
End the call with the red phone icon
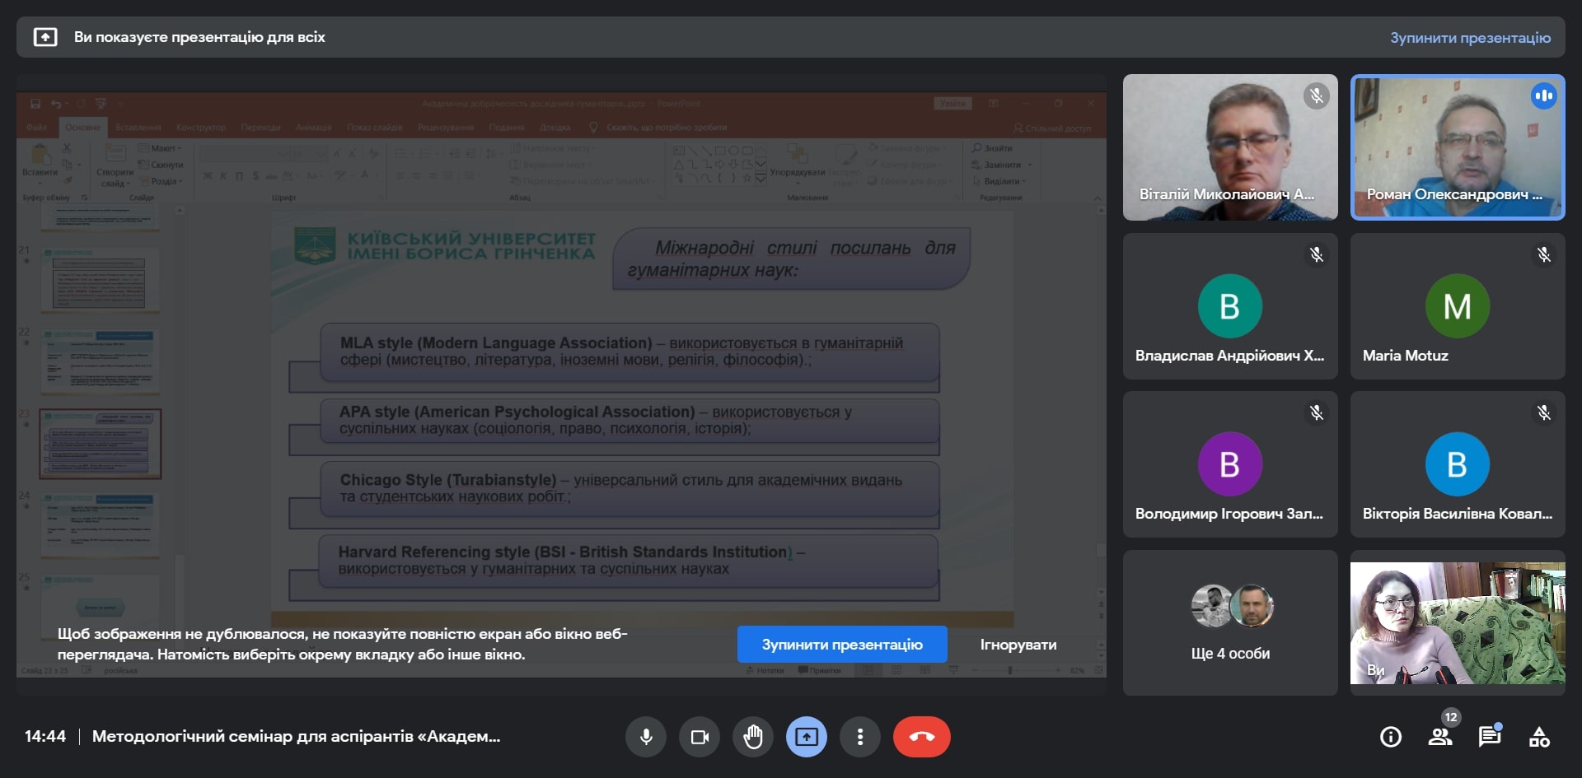pyautogui.click(x=921, y=737)
